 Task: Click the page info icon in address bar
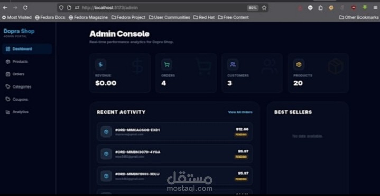(69, 8)
